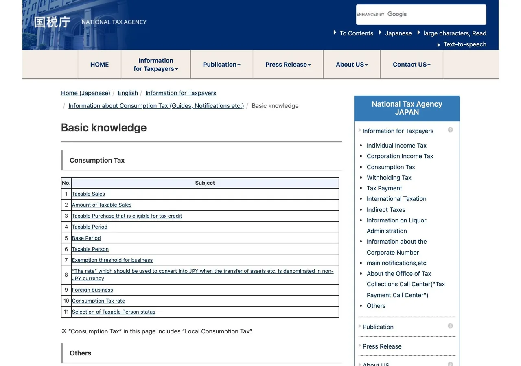
Task: Open Foreign business subject link
Action: pyautogui.click(x=92, y=290)
